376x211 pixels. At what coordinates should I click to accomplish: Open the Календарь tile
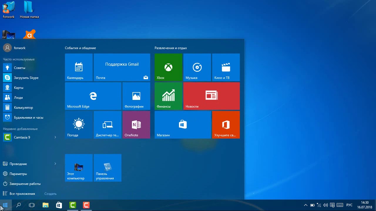click(79, 67)
